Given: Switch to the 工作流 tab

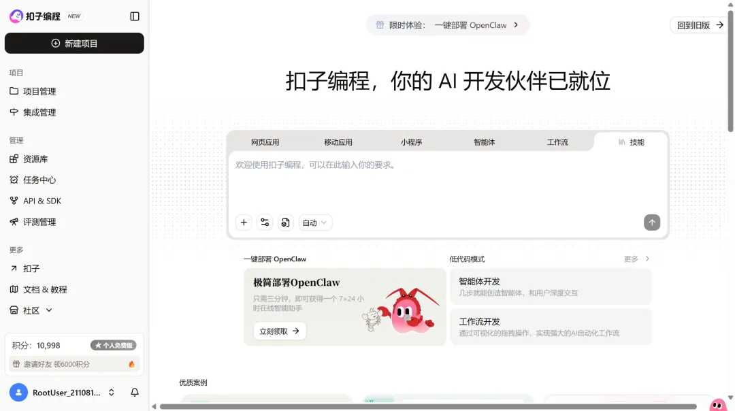Looking at the screenshot, I should pyautogui.click(x=557, y=142).
